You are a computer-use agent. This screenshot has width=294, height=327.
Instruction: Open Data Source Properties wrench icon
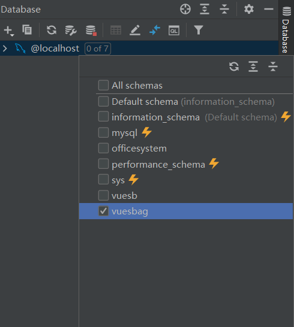point(71,31)
